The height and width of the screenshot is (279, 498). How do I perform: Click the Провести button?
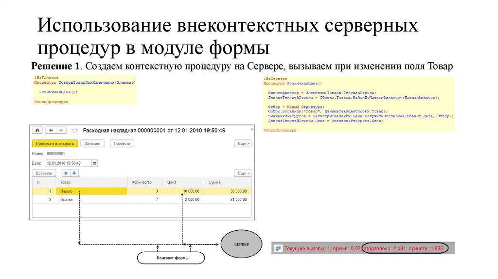pyautogui.click(x=122, y=143)
